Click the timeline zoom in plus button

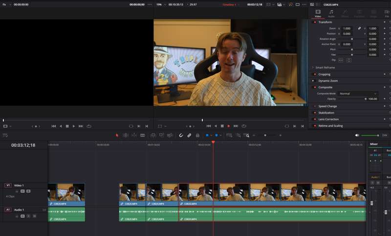280,135
